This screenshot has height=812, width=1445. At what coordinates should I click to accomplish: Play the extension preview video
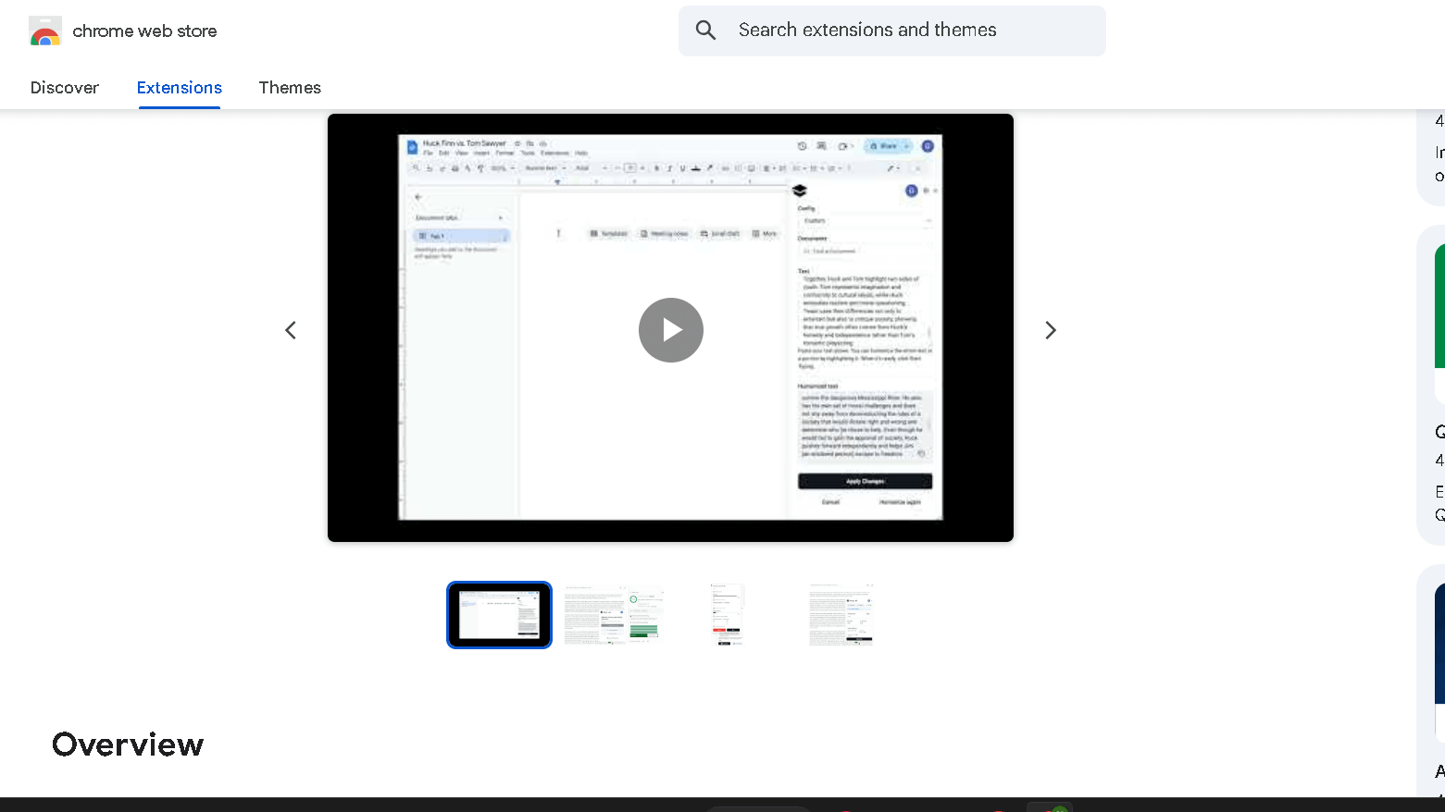(670, 330)
